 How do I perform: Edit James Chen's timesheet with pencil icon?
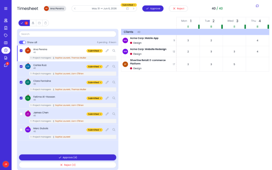click(107, 114)
